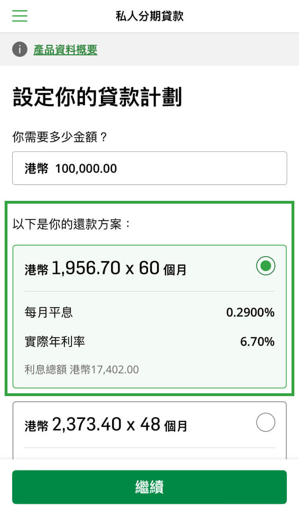Viewport: 299px width, 515px height.
Task: Click the info icon beside 產品資料概要
Action: click(x=20, y=49)
